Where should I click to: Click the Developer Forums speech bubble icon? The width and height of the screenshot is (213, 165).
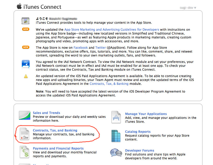(x=116, y=153)
